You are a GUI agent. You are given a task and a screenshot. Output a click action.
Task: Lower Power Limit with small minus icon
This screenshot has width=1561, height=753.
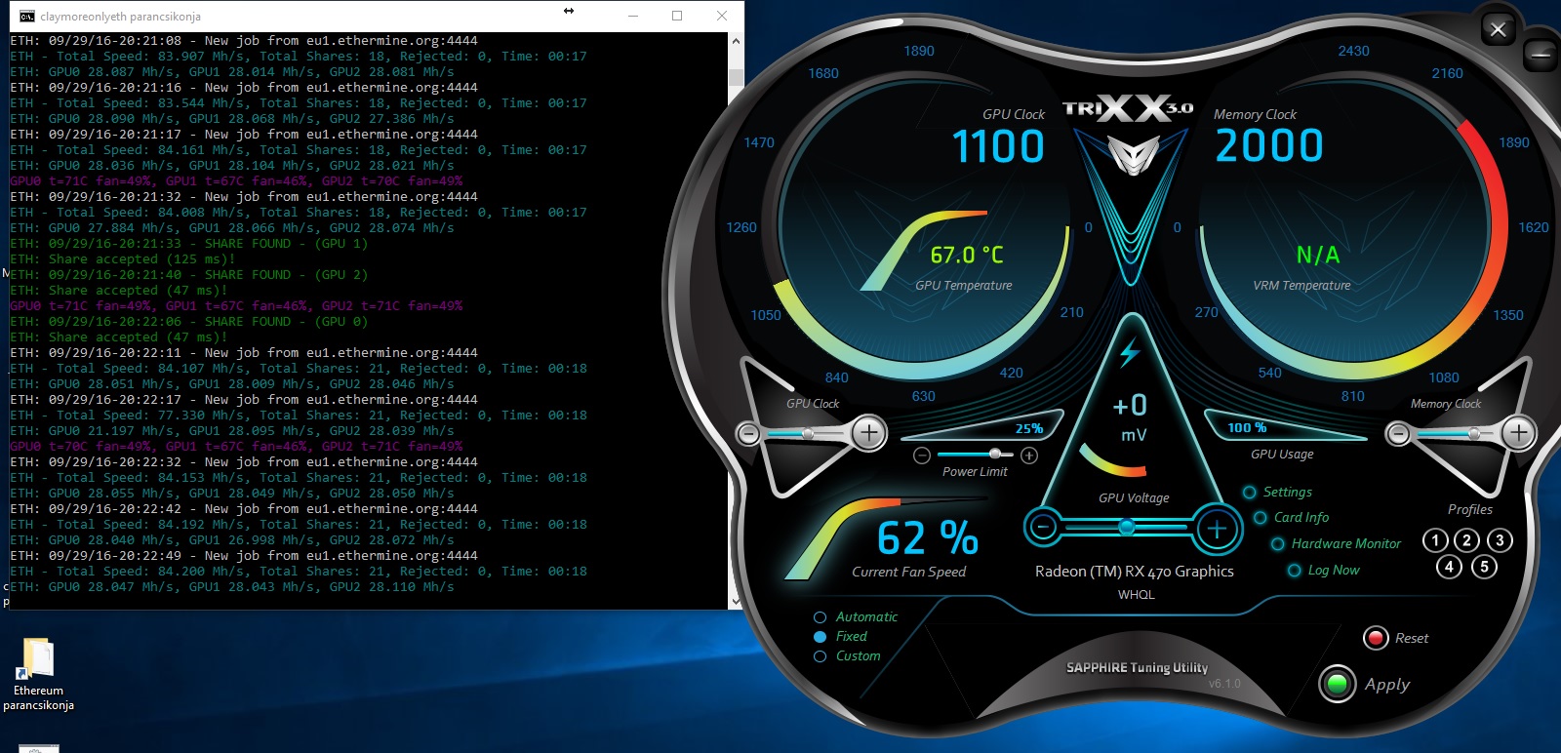(922, 456)
